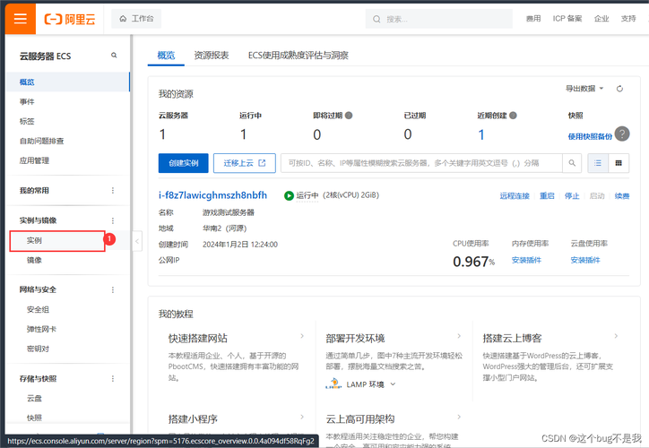The height and width of the screenshot is (448, 649).
Task: Open the orange hamburger main menu
Action: pyautogui.click(x=21, y=19)
